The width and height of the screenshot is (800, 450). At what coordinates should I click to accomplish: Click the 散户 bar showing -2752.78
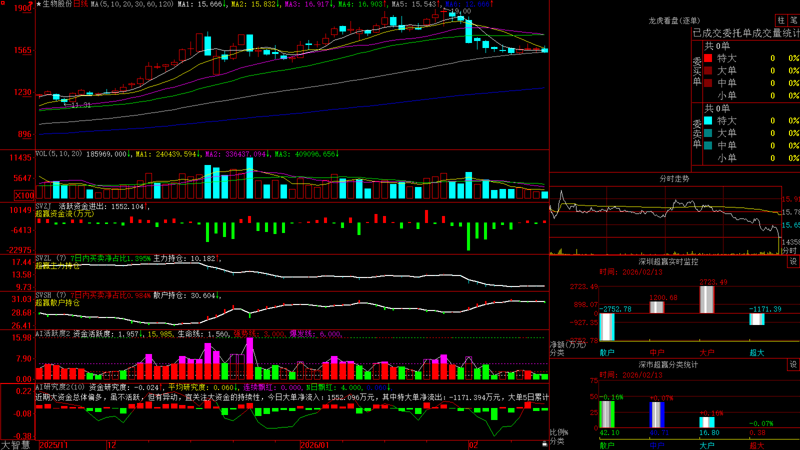pyautogui.click(x=607, y=327)
